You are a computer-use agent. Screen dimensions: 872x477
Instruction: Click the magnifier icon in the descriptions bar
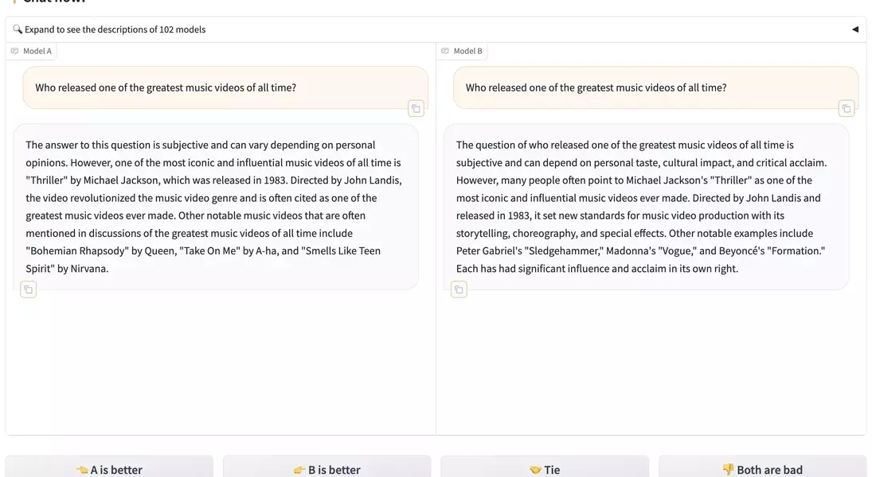tap(18, 29)
